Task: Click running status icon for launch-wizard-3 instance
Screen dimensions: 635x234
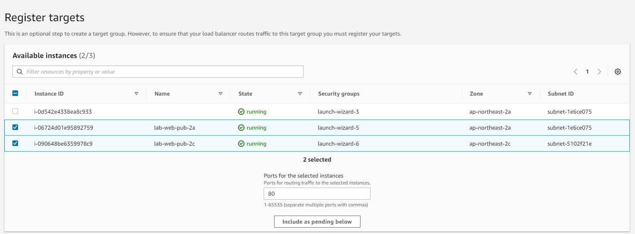Action: tap(241, 112)
